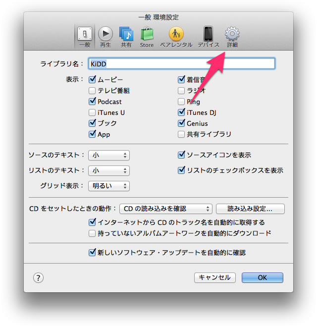The image size is (317, 326).
Task: Open the ソースのテキスト size dropdown
Action: (x=109, y=155)
